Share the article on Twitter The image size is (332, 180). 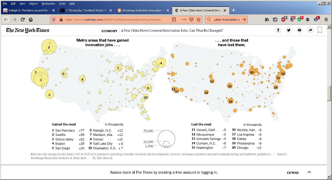click(x=289, y=30)
